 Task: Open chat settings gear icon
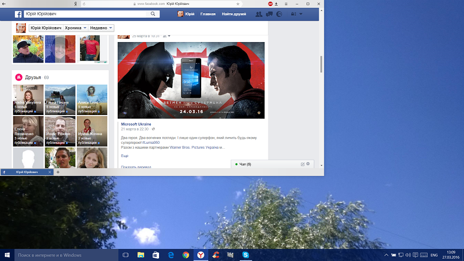(x=308, y=164)
